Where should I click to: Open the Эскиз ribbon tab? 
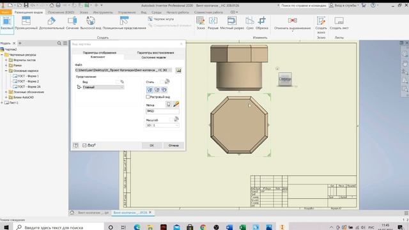[84, 12]
